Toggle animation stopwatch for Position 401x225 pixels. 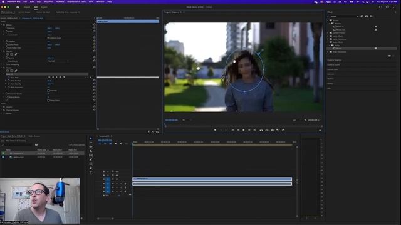pyautogui.click(x=7, y=28)
